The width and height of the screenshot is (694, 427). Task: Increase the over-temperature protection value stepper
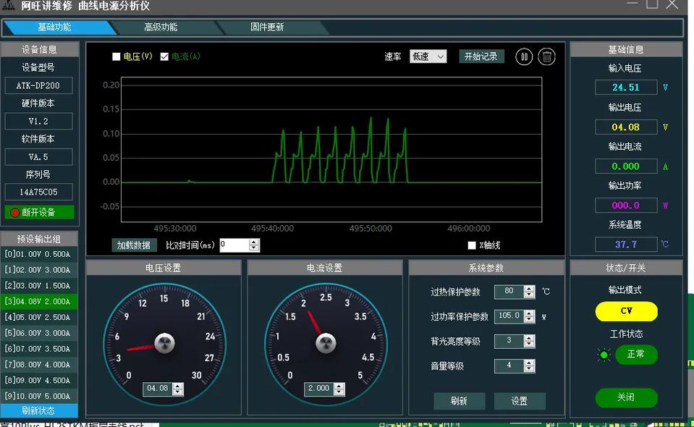point(529,288)
